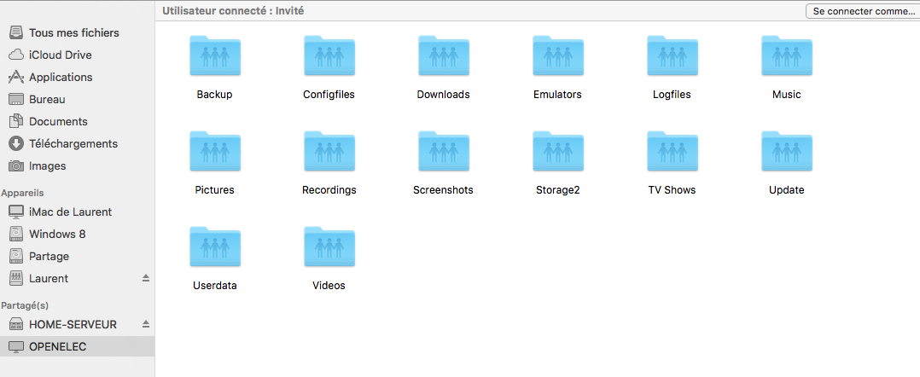Click the iCloud Drive cloud icon
Image resolution: width=920 pixels, height=377 pixels.
point(16,55)
